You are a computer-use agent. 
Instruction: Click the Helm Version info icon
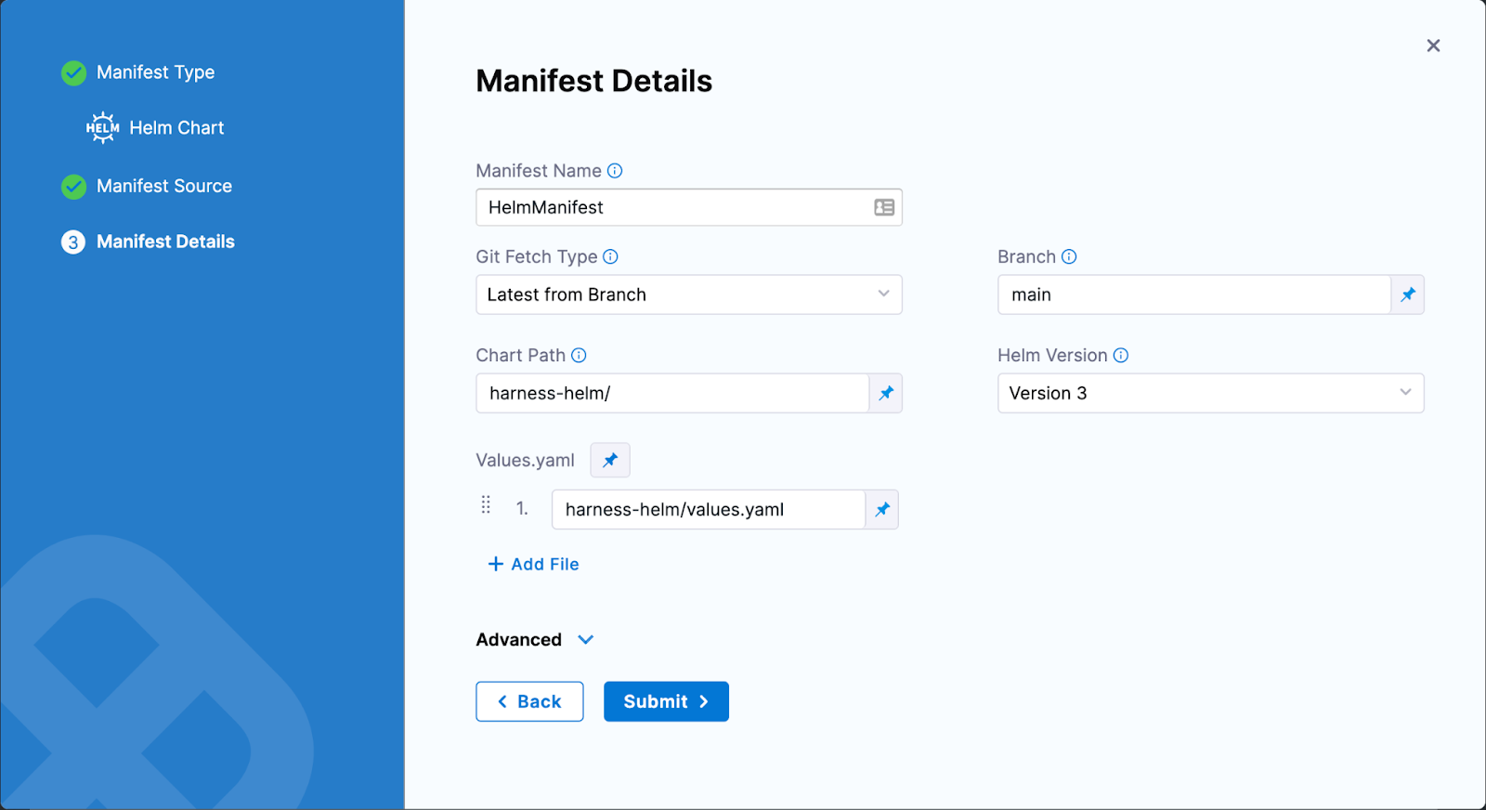tap(1121, 355)
